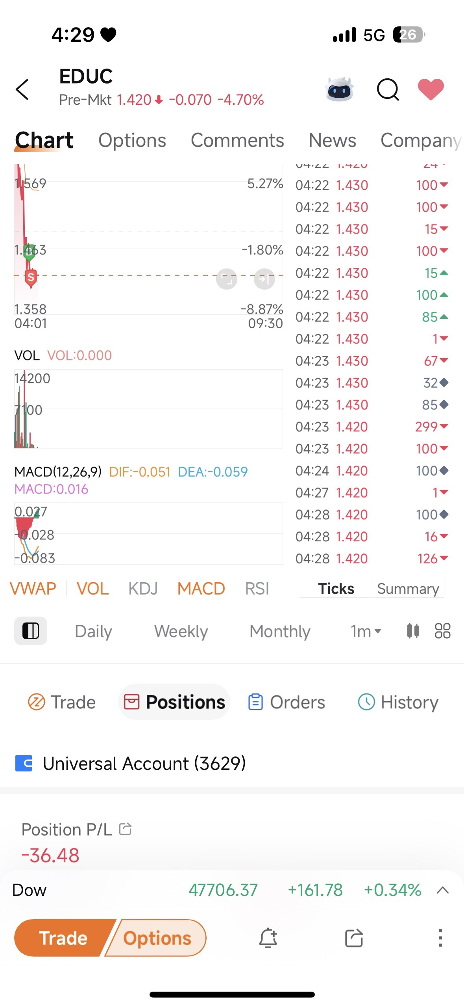Tap the Options button beside Trade
Screen dimensions: 464x1007
[157, 938]
